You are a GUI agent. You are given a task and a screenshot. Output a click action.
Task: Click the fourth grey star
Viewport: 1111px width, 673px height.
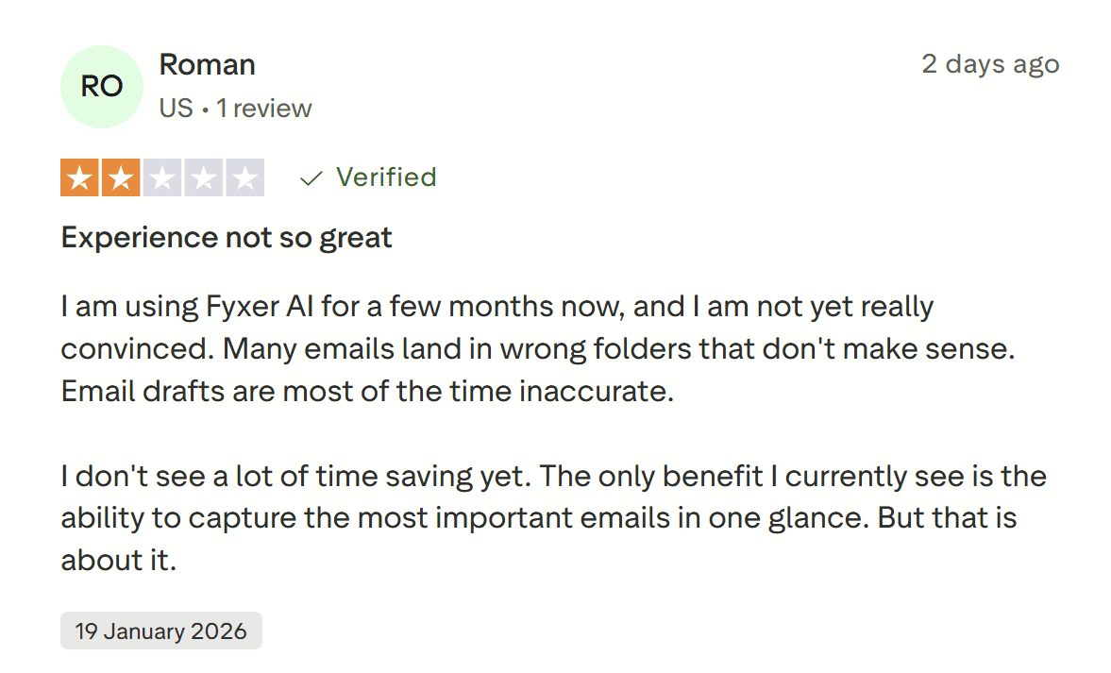pos(203,177)
